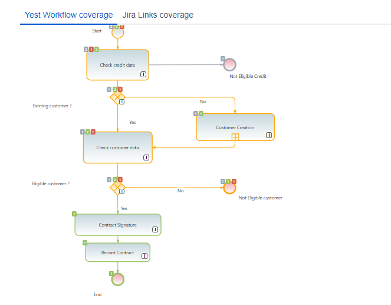Open info icon on Check credit data
The image size is (391, 305).
coord(143,74)
